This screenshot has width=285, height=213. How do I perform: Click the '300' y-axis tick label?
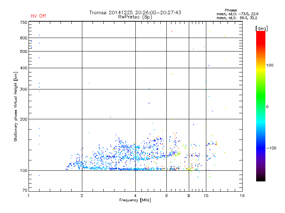[24, 89]
